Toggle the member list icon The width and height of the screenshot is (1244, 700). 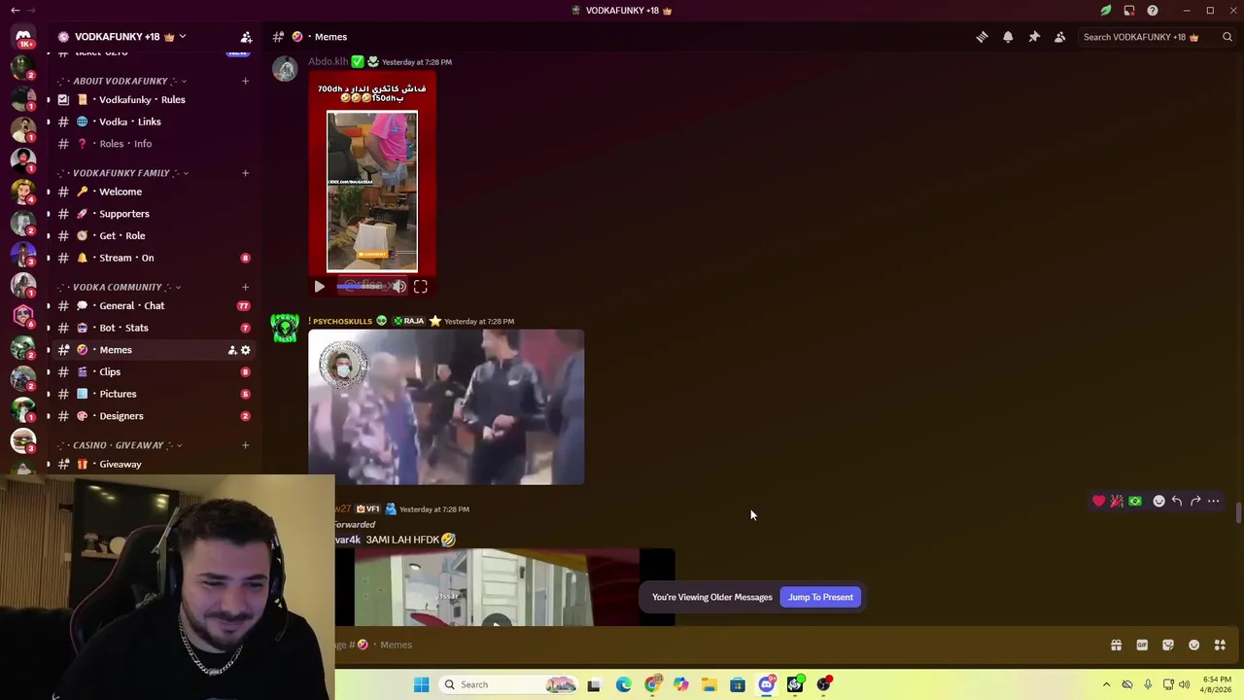[x=1060, y=37]
